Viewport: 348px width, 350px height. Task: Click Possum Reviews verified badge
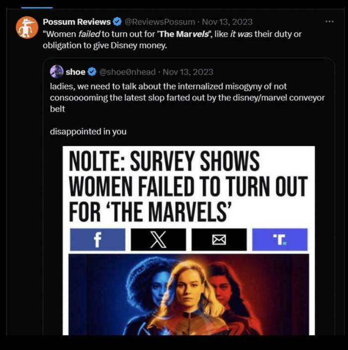click(117, 22)
